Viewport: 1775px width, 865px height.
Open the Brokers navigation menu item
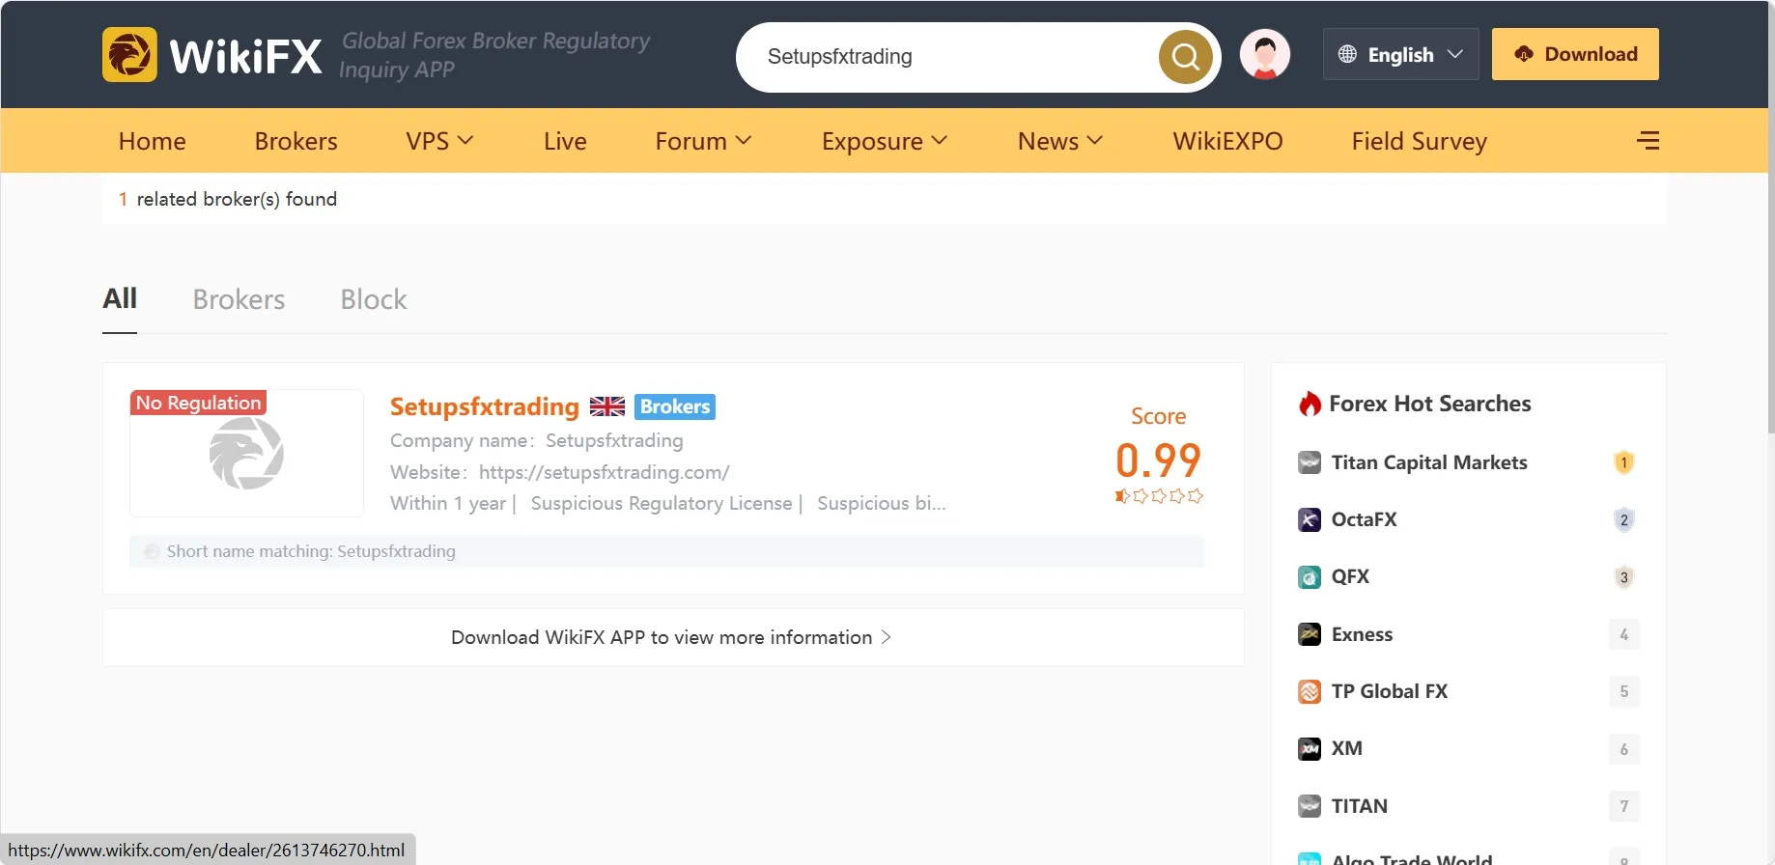(296, 141)
